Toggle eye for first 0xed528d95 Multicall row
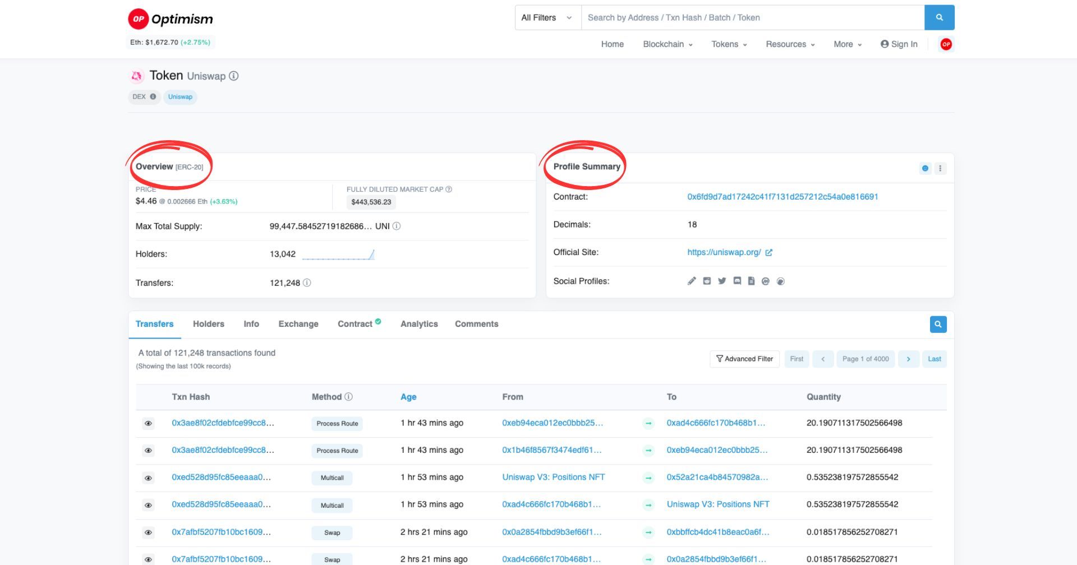This screenshot has width=1077, height=565. point(148,478)
